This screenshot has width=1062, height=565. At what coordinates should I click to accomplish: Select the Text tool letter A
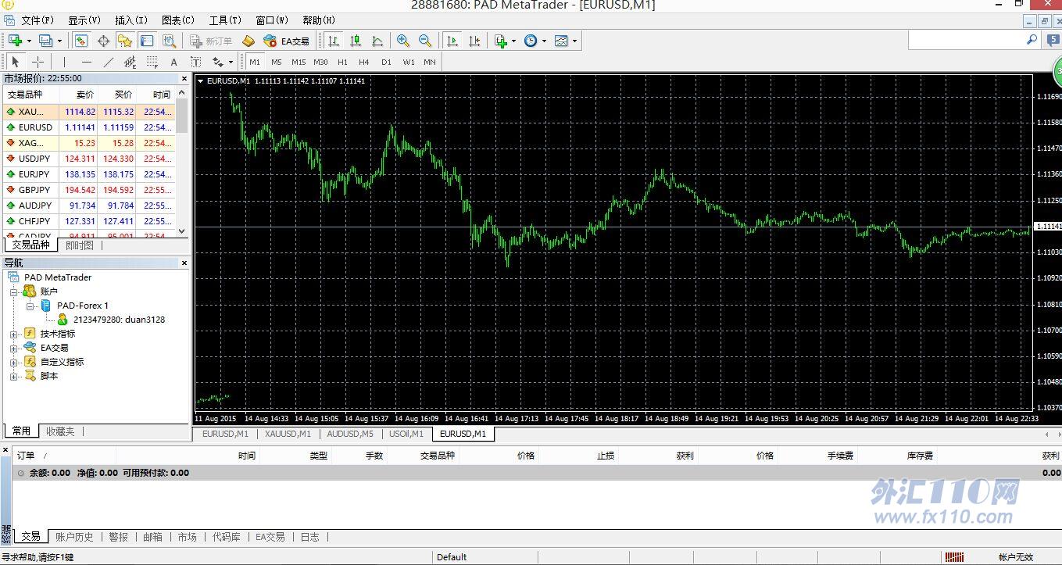tap(173, 62)
